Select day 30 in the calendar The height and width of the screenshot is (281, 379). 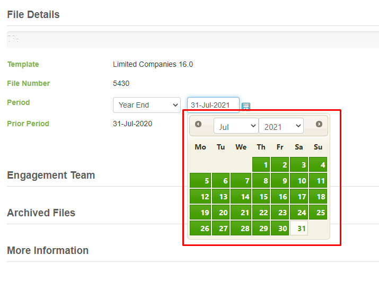280,228
